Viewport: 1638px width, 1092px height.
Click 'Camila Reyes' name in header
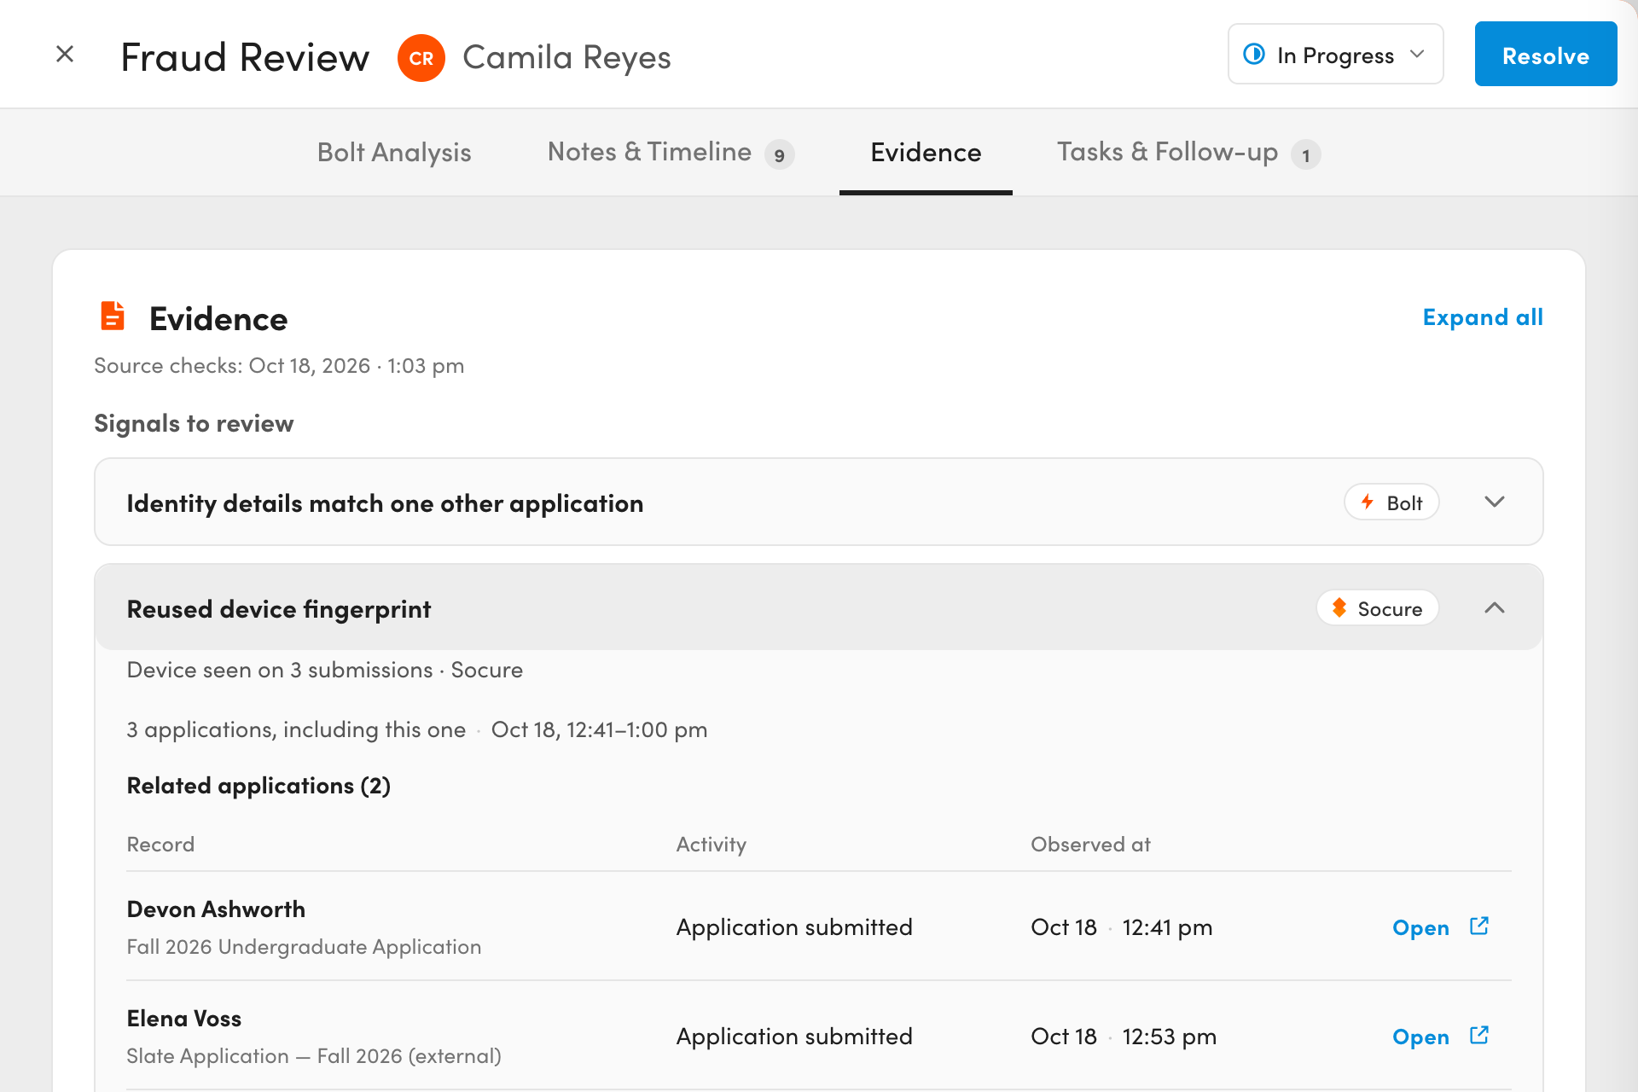click(x=566, y=58)
